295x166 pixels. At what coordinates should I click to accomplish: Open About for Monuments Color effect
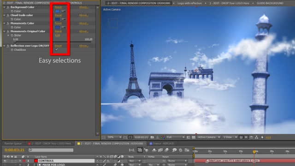tap(84, 24)
